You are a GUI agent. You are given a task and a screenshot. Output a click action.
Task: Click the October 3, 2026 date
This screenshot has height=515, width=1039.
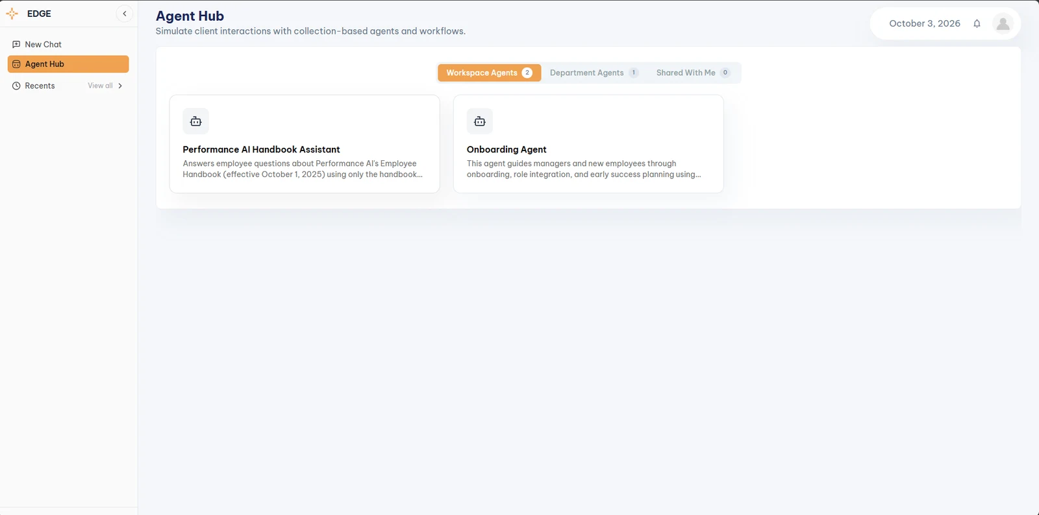click(x=925, y=23)
